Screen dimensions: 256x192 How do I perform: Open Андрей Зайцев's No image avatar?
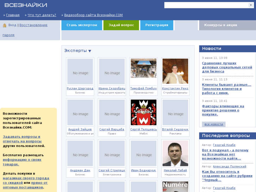80,112
